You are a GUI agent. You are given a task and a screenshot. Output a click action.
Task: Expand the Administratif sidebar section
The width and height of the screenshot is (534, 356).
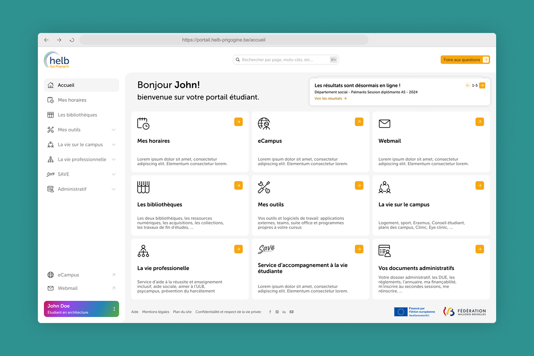tap(114, 189)
